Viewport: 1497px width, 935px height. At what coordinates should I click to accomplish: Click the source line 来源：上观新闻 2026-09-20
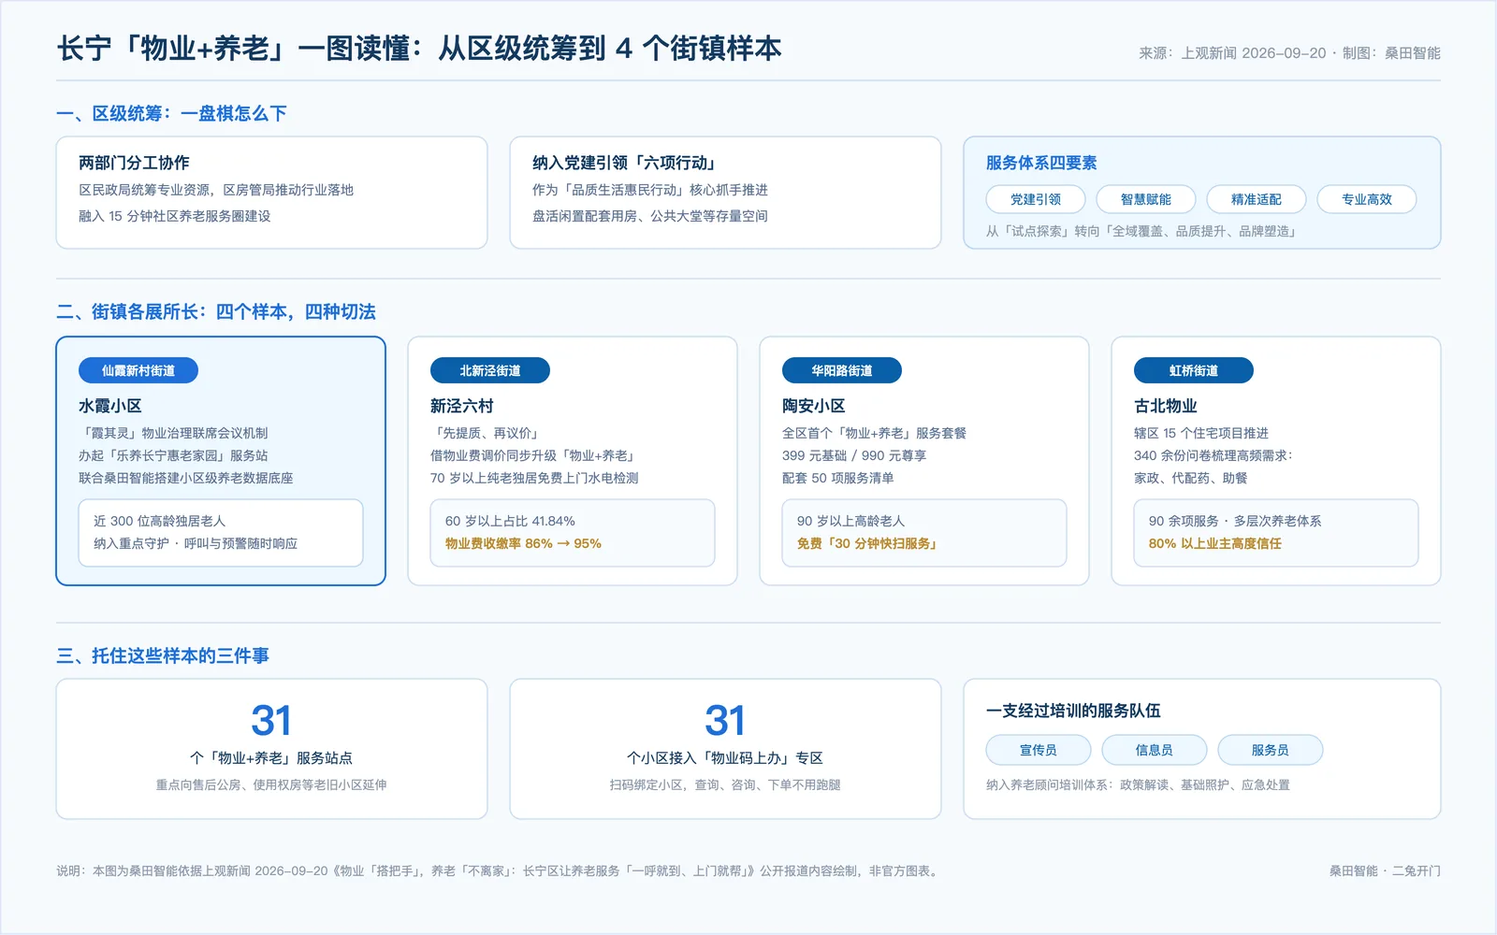pos(1232,53)
